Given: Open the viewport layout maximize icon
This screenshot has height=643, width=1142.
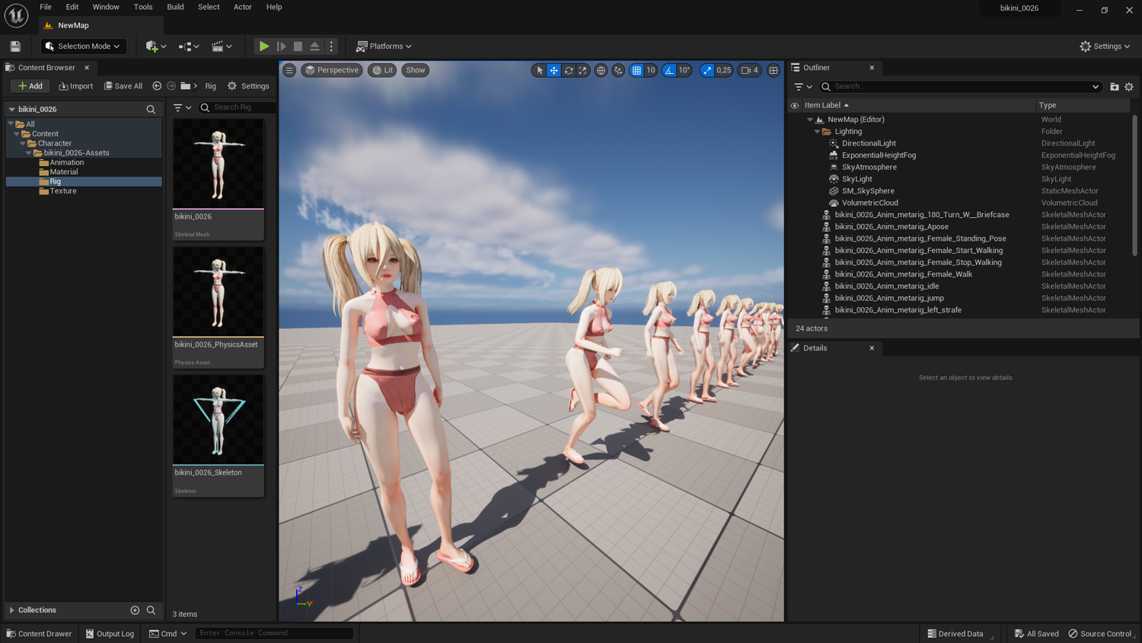Looking at the screenshot, I should pyautogui.click(x=774, y=70).
